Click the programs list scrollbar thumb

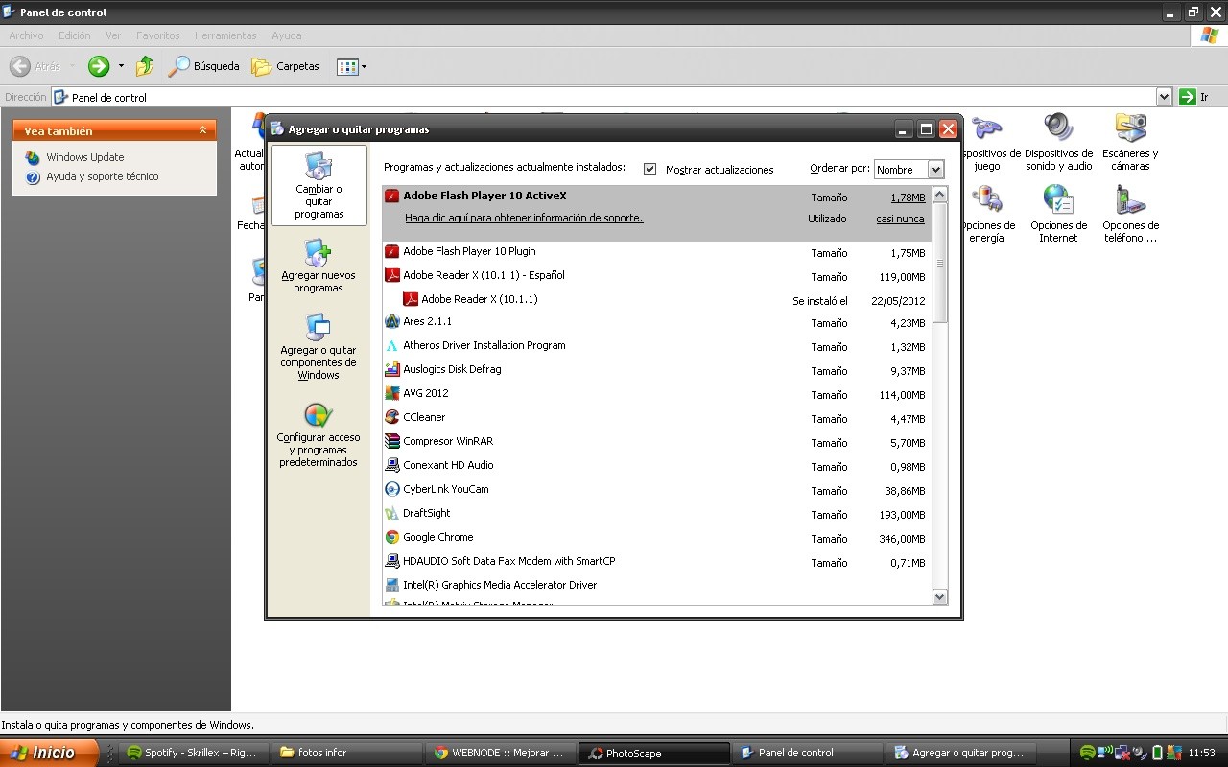[x=939, y=263]
